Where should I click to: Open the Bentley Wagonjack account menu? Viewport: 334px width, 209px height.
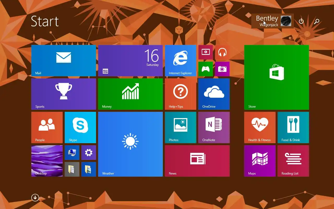click(x=273, y=21)
